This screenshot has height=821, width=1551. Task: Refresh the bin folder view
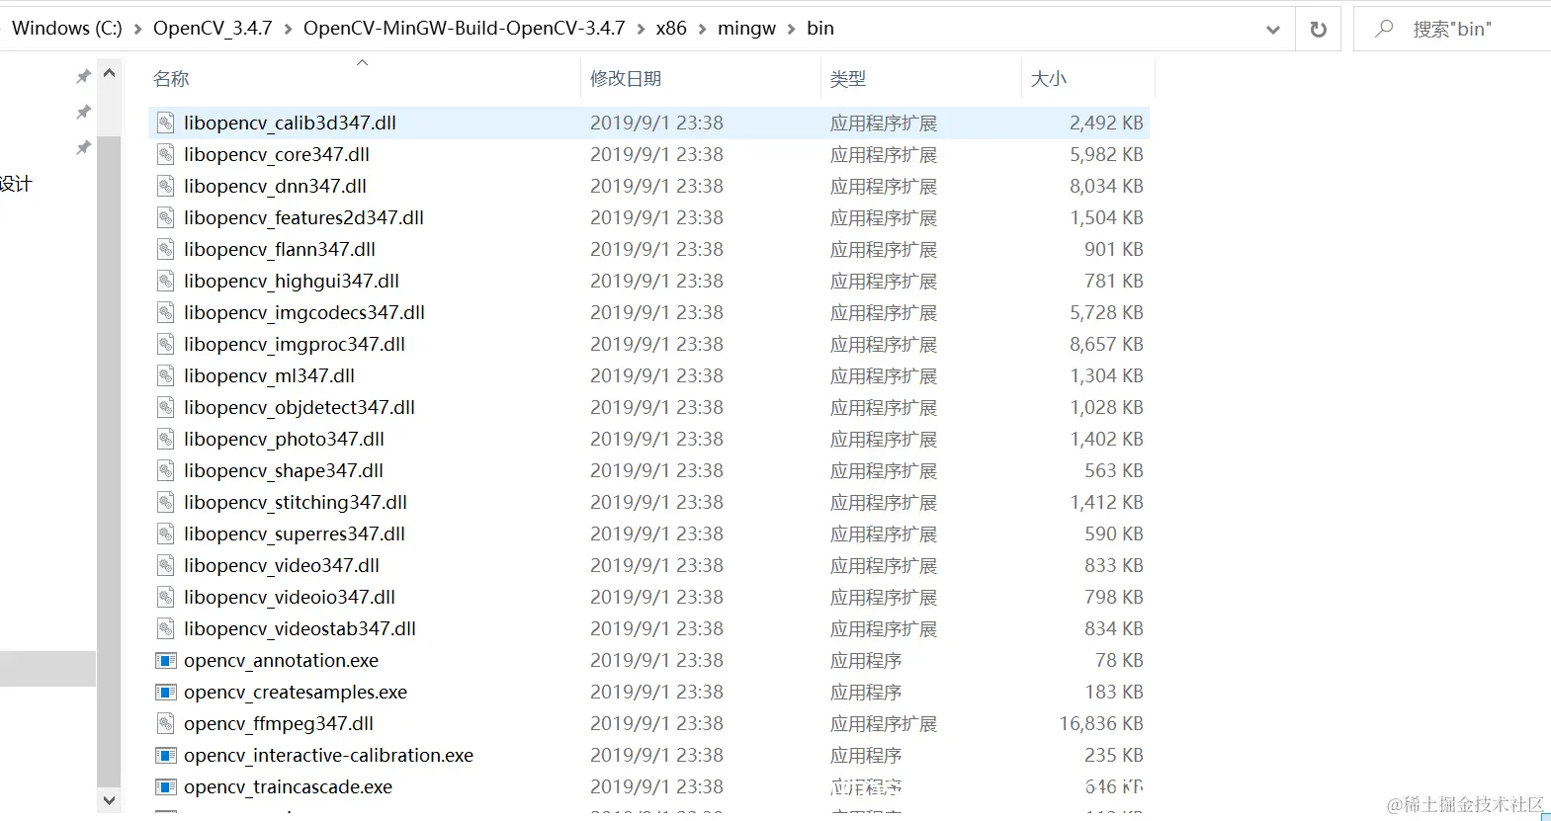pos(1318,29)
